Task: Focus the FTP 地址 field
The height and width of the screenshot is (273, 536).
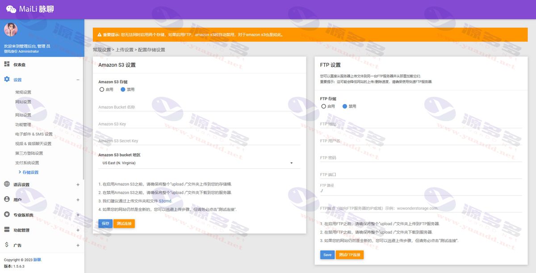Action: tap(421, 124)
